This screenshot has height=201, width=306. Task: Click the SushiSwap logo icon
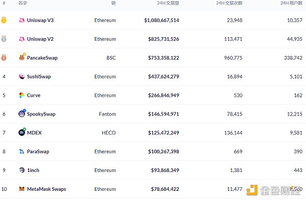[x=21, y=76]
